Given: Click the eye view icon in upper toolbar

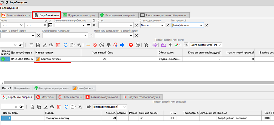Looking at the screenshot, I should (x=52, y=45).
